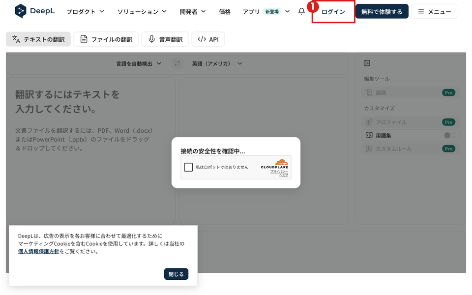Click the Pro badge next to プロファイル

[448, 122]
